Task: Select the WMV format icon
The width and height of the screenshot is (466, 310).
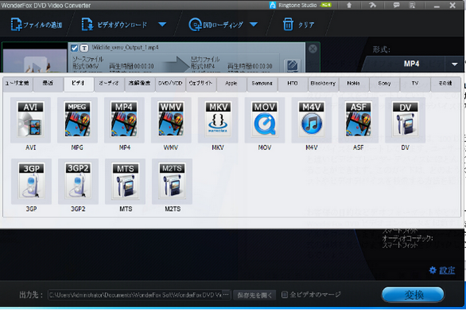Action: pyautogui.click(x=171, y=120)
